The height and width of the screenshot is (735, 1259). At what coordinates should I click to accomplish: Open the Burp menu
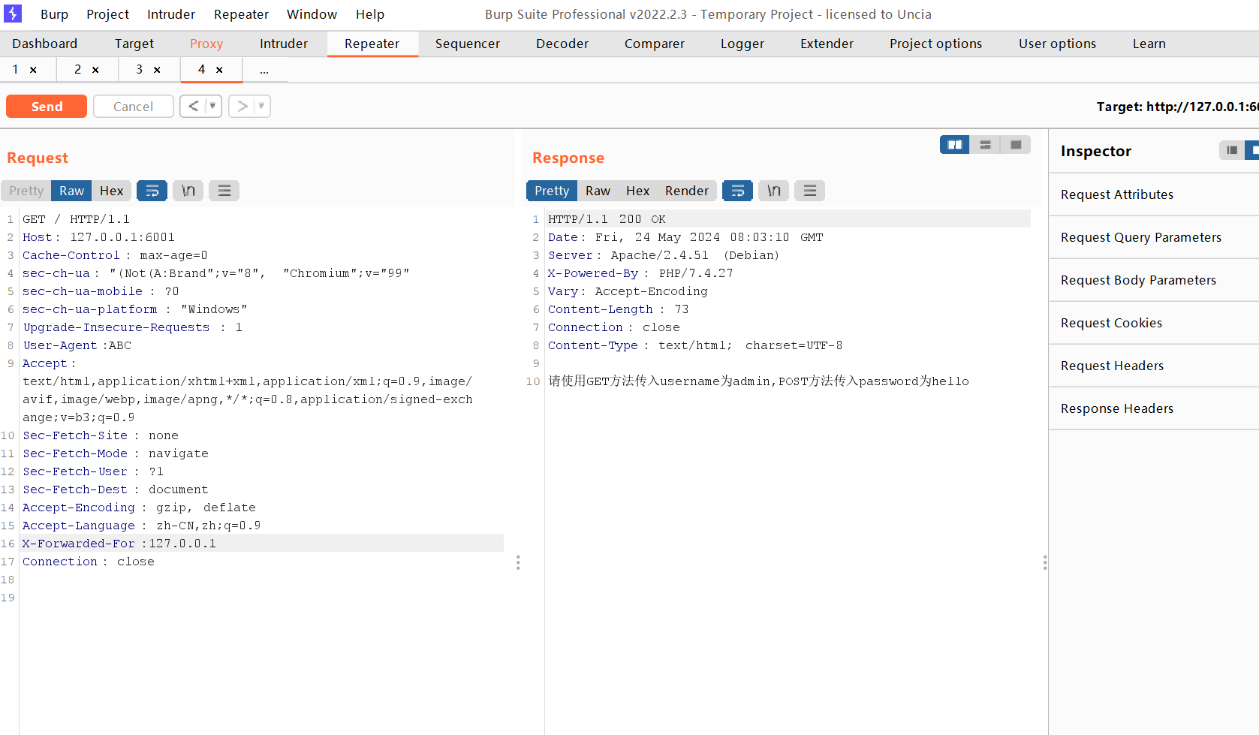coord(54,14)
